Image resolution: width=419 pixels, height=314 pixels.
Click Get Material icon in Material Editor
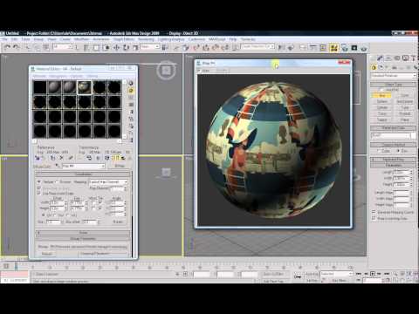(38, 158)
